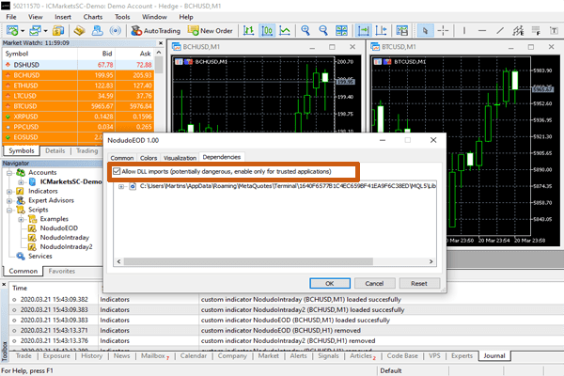Expand the Expert Advisors tree node
Image resolution: width=564 pixels, height=376 pixels.
9,200
